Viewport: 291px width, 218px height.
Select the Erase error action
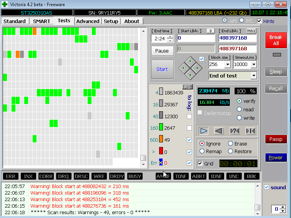tap(230, 144)
